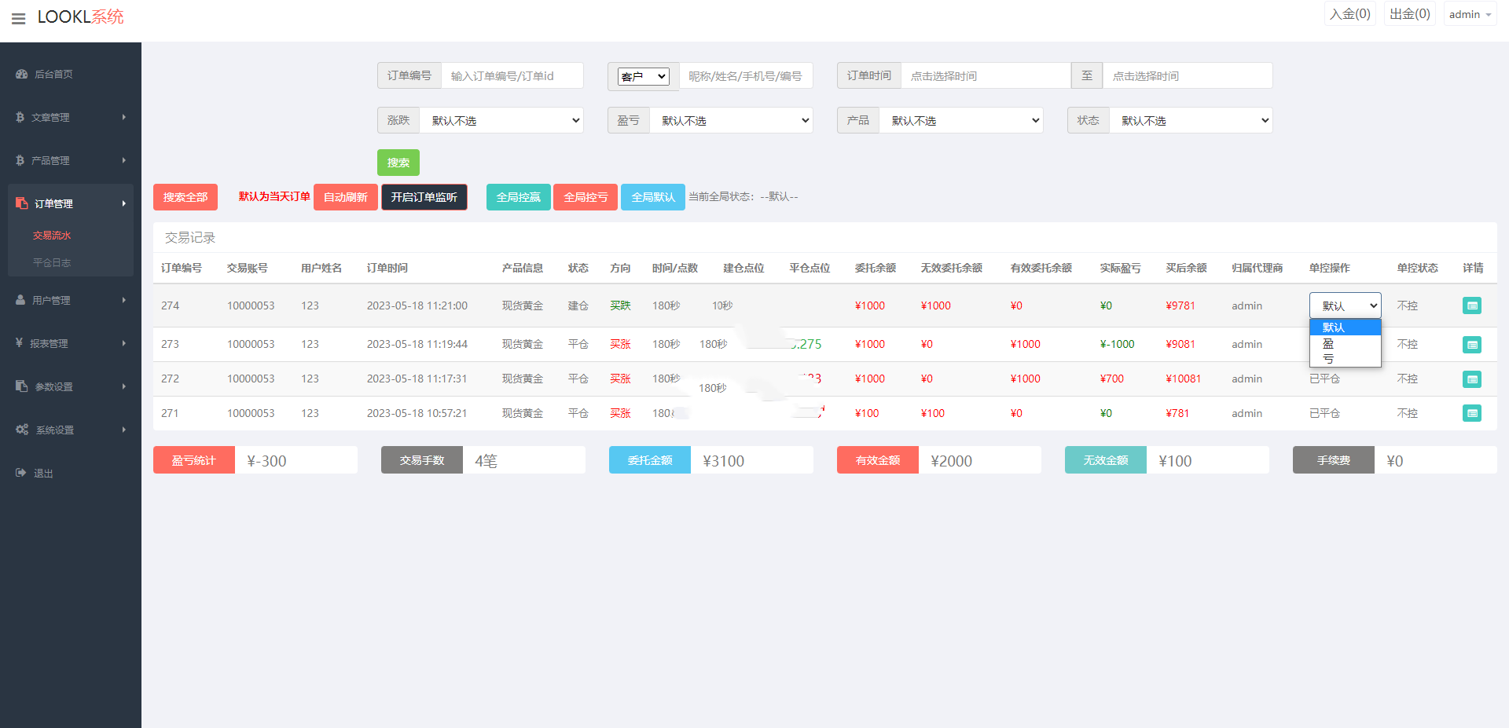Click the order number input field
This screenshot has height=728, width=1509.
pos(512,76)
